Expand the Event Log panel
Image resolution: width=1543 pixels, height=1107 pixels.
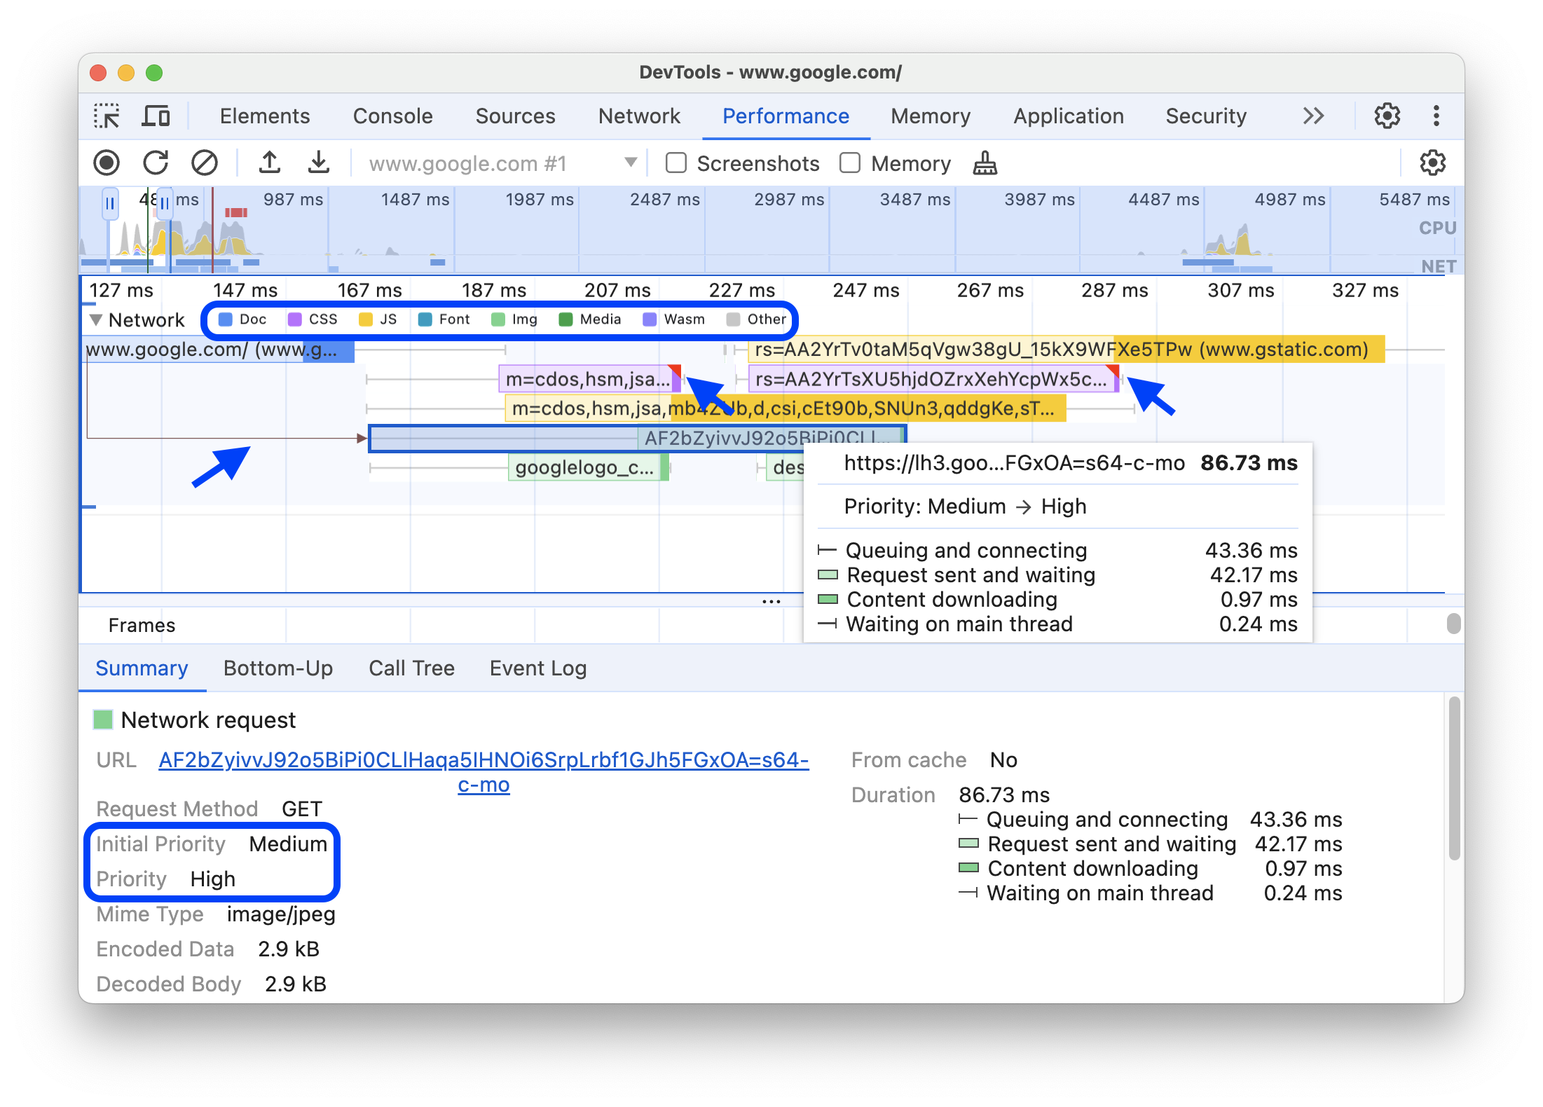click(538, 668)
